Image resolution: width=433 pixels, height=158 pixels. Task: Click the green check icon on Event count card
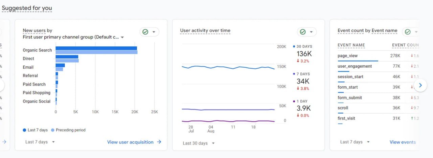tap(408, 32)
